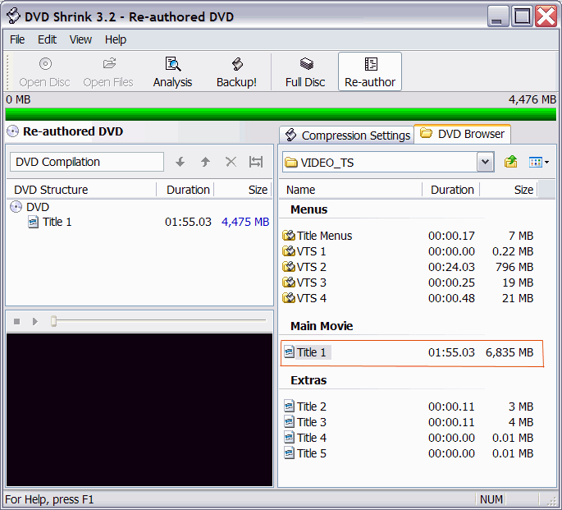This screenshot has width=562, height=510.
Task: Select the VTS 4 menu item
Action: point(304,298)
